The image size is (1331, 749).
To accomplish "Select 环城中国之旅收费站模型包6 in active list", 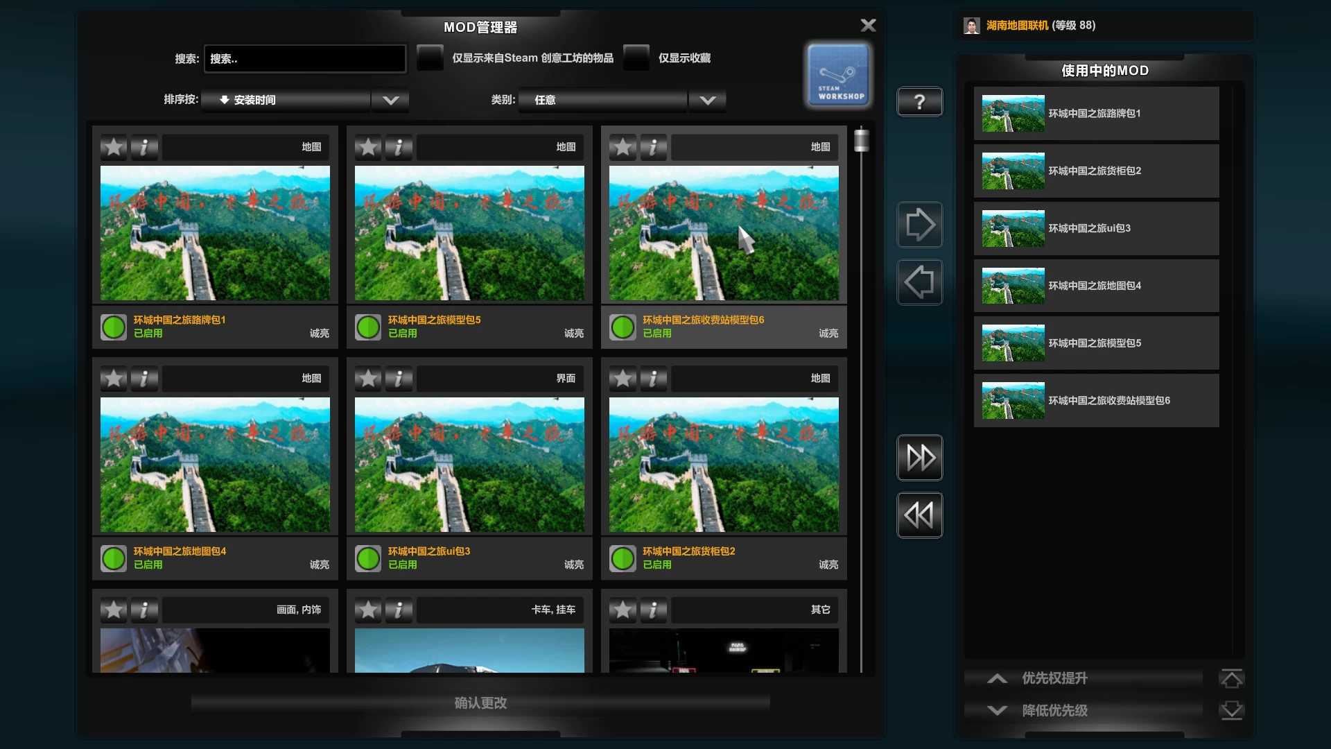I will pyautogui.click(x=1096, y=401).
